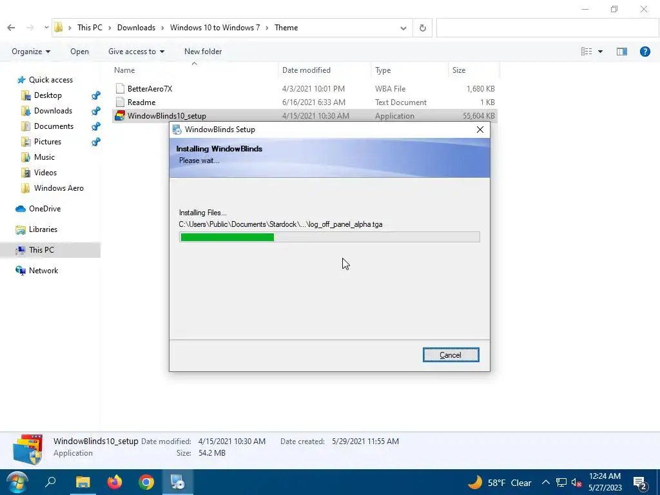This screenshot has width=660, height=495.
Task: Click the search box in Explorer
Action: pos(547,28)
